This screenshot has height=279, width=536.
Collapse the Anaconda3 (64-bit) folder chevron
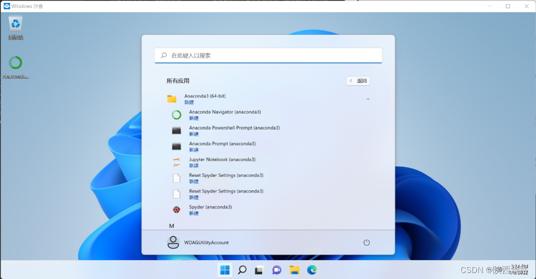(368, 99)
